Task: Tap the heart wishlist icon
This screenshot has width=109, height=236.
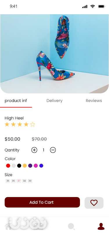Action: coord(94,203)
